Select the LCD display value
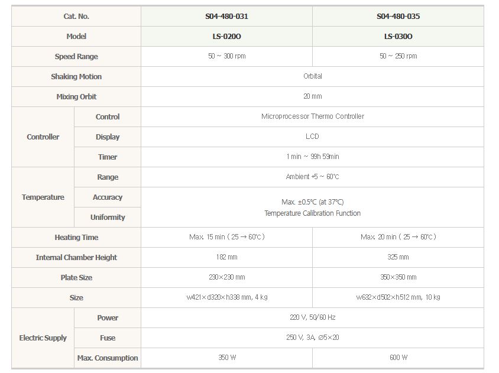The image size is (499, 373). point(312,137)
